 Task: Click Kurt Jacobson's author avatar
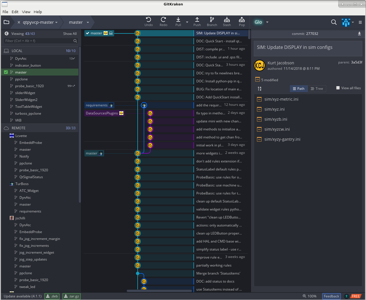(260, 65)
